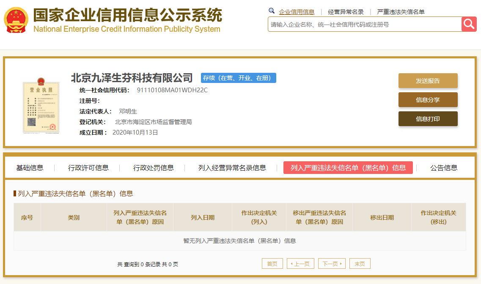The height and width of the screenshot is (284, 481).
Task: Click the section heading 列入严重违法失信名单（黑名单）信息
Action: pos(75,193)
